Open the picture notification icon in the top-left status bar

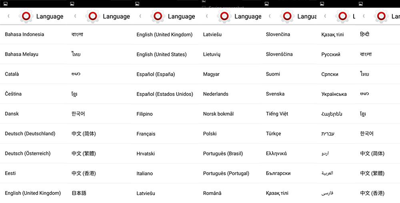click(x=5, y=4)
